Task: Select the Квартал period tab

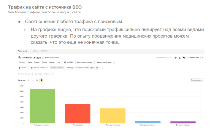Action: [x=52, y=62]
